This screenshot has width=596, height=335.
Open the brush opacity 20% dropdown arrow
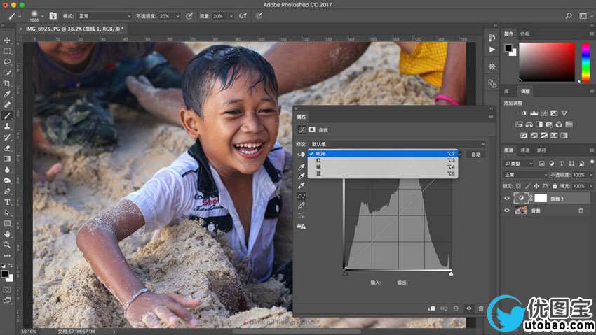pyautogui.click(x=177, y=16)
